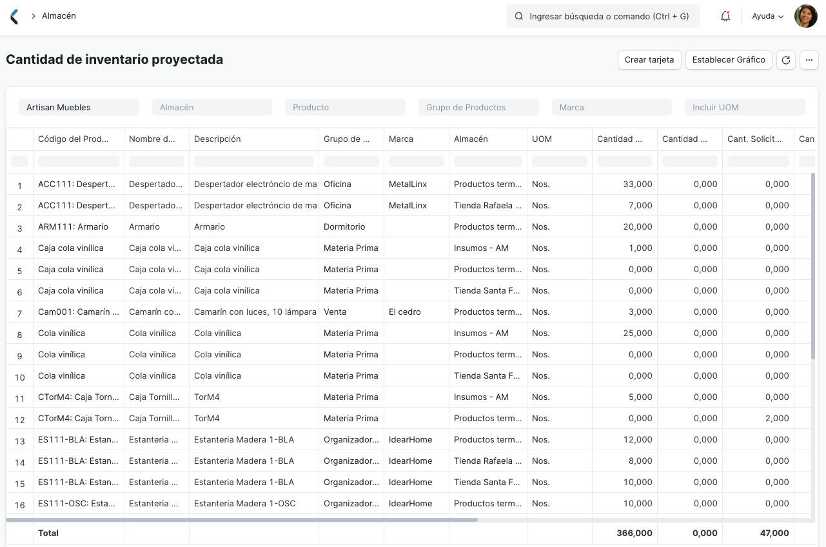Click the horizontal scrollbar of the table
The image size is (826, 547).
pos(242,520)
